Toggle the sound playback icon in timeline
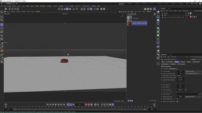Screen dimensions: 202x113 point(74,105)
